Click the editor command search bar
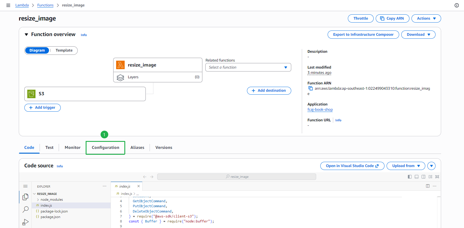Image resolution: width=464 pixels, height=228 pixels. click(x=237, y=177)
